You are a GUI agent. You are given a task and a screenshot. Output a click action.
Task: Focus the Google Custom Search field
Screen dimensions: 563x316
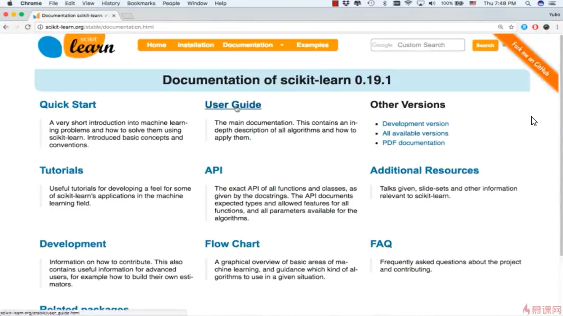418,45
